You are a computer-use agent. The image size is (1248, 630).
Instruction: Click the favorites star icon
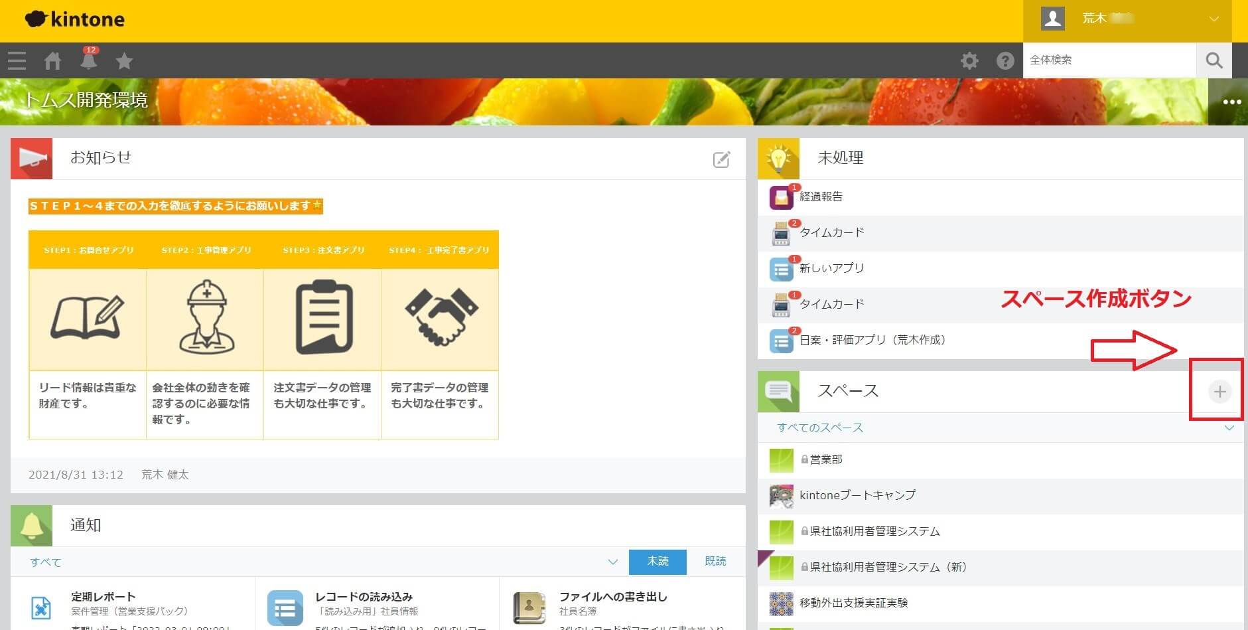124,60
